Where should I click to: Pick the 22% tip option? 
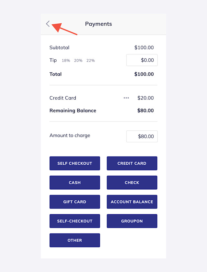[91, 61]
